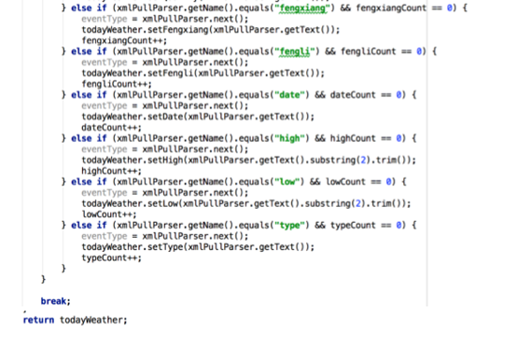Click the setLow method call
The image size is (517, 346).
163,203
